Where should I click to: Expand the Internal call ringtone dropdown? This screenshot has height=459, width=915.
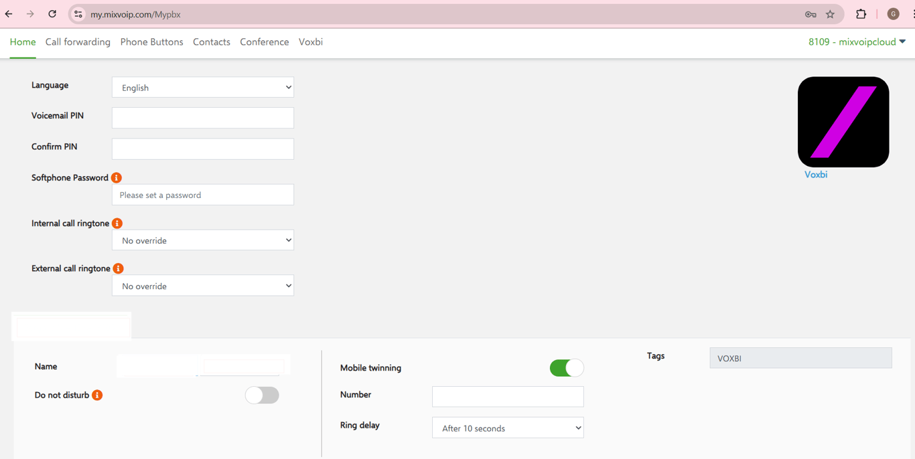[x=203, y=240]
